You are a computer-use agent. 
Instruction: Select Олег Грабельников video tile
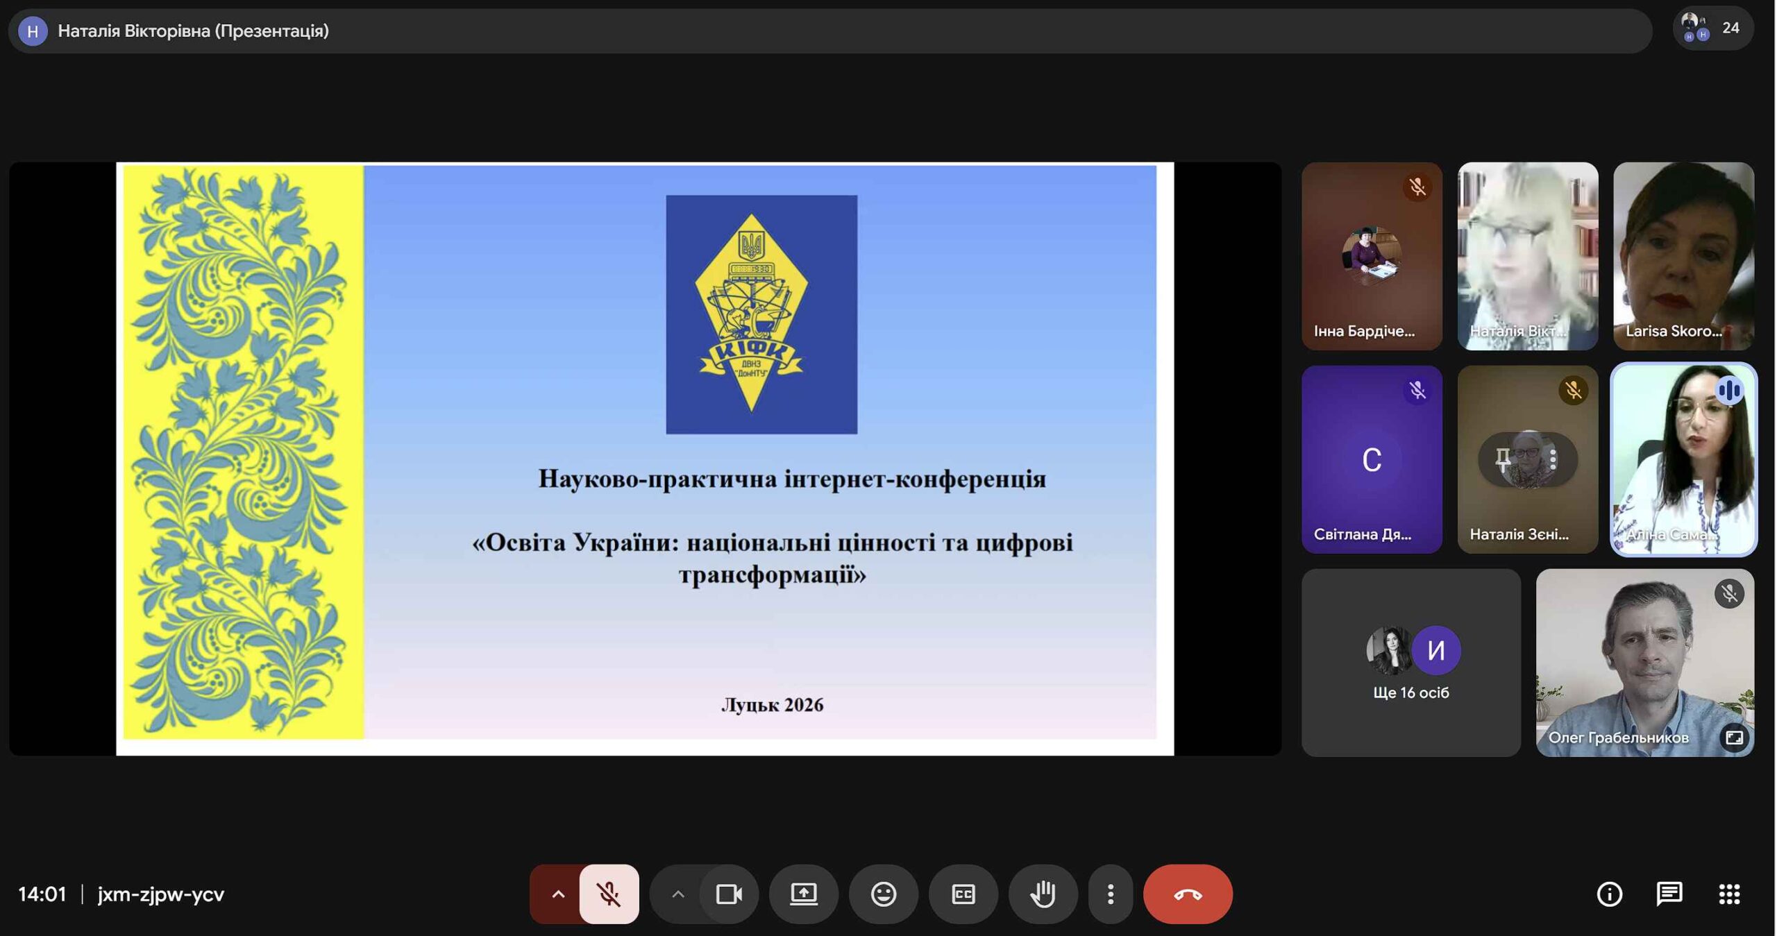pyautogui.click(x=1644, y=663)
